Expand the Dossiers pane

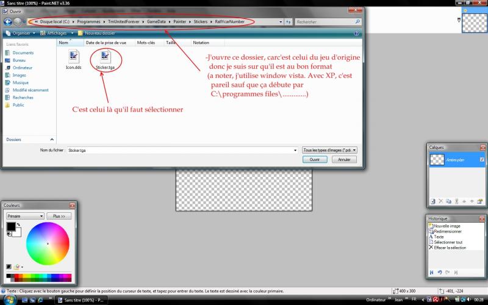tap(52, 140)
